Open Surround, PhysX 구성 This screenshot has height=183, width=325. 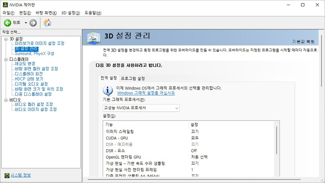34,54
